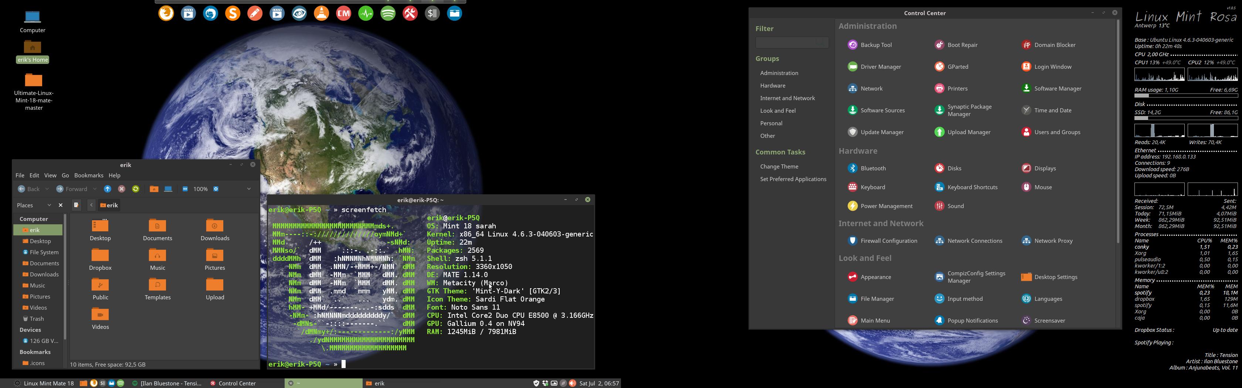1242x388 pixels.
Task: Open the File menu in file manager
Action: (20, 176)
